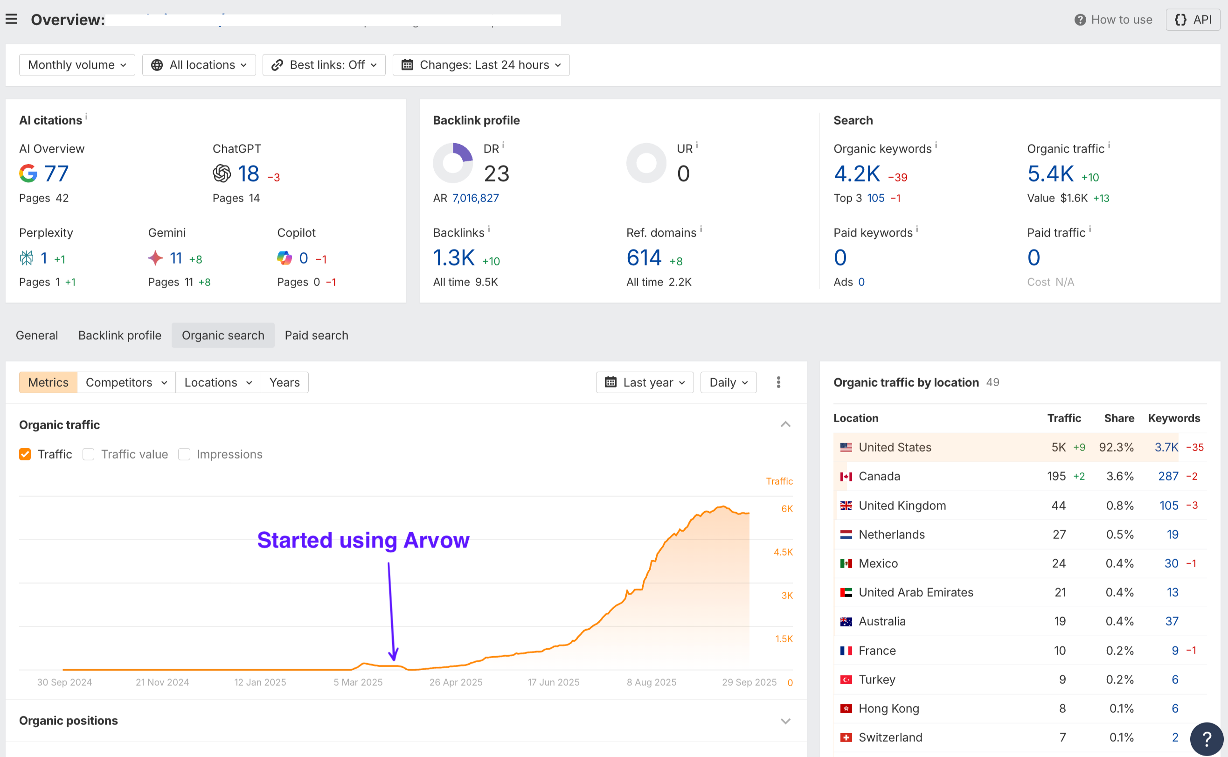Enable the Impressions checkbox
This screenshot has width=1228, height=757.
click(184, 454)
